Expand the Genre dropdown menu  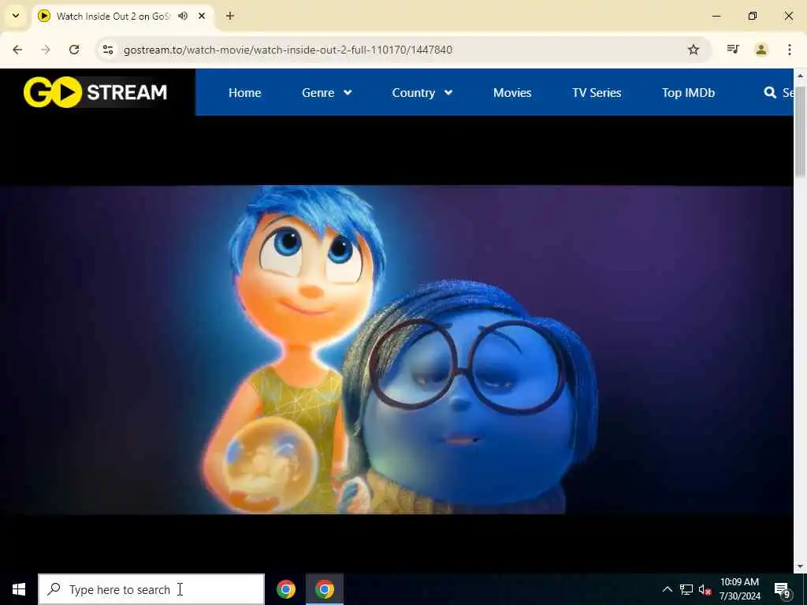pos(327,93)
